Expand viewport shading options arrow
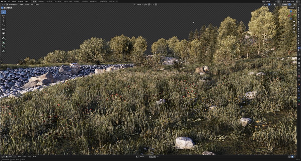This screenshot has width=301, height=161. click(292, 5)
